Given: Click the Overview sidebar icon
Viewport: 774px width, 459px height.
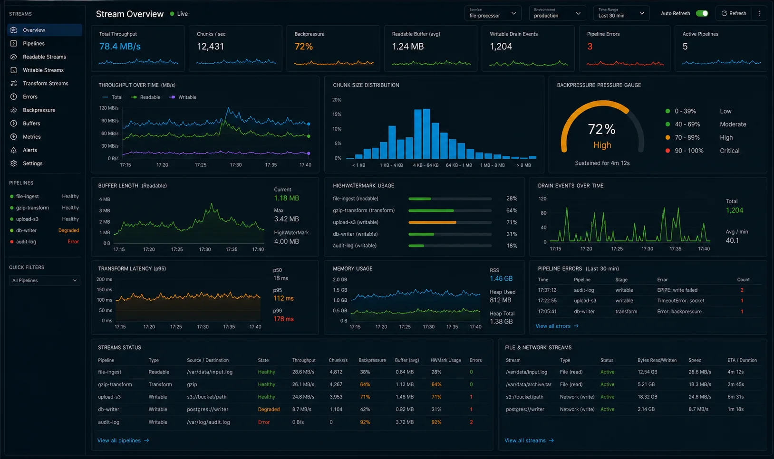Looking at the screenshot, I should click(14, 30).
